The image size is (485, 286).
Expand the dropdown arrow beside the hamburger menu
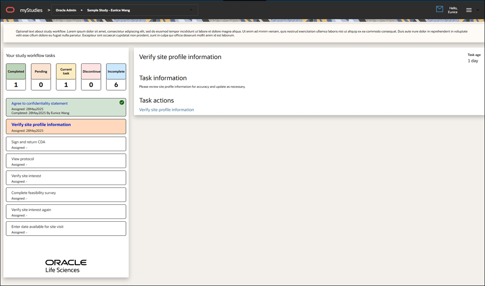click(478, 11)
